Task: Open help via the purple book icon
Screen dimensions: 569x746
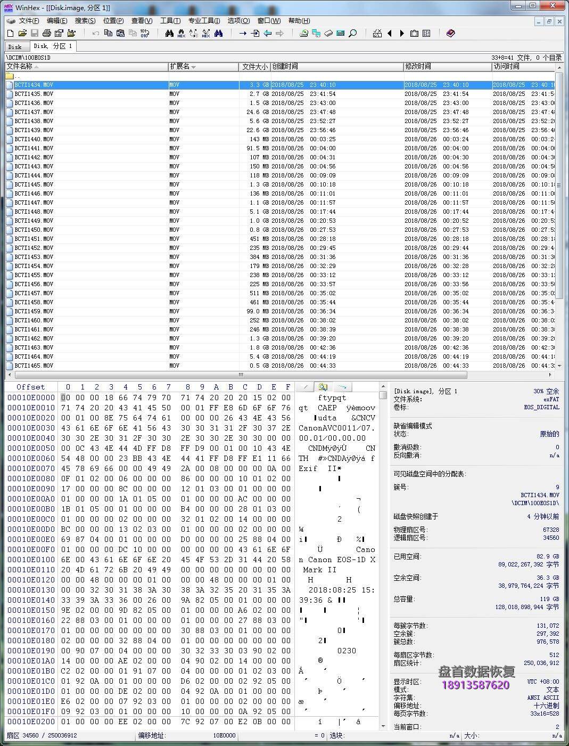Action: coord(450,33)
